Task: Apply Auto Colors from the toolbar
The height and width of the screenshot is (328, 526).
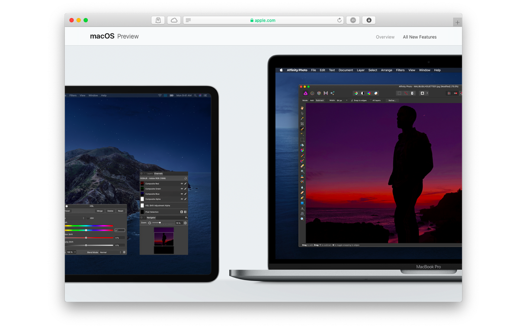Action: (x=369, y=93)
